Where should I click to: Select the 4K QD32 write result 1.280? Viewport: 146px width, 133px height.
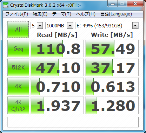[112, 105]
